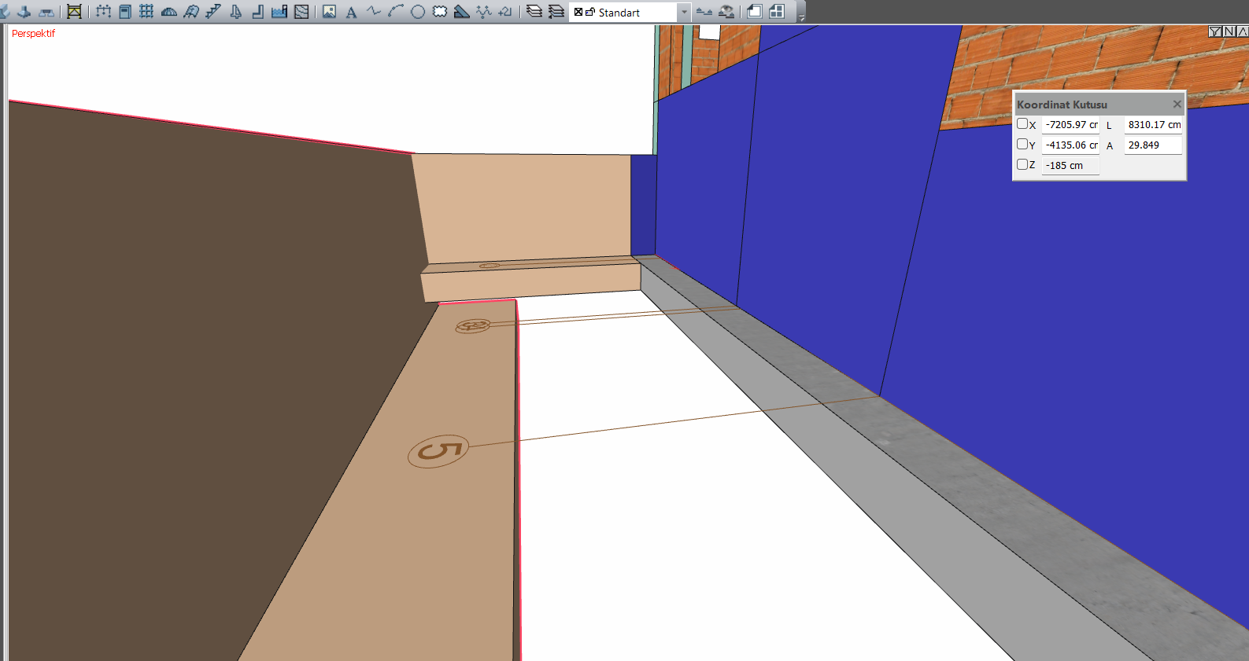
Task: Click the X coordinate value field
Action: [1070, 124]
